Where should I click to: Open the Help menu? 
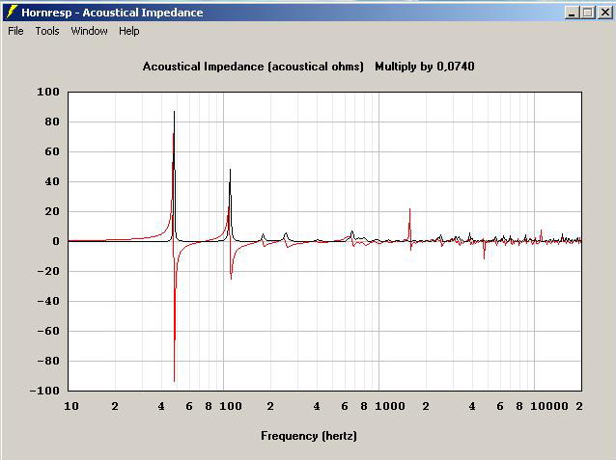[x=128, y=31]
